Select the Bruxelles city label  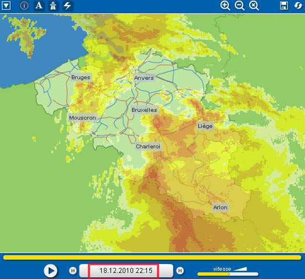tap(144, 110)
